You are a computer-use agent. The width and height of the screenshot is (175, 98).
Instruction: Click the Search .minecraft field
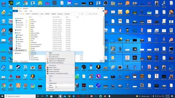click(94, 14)
